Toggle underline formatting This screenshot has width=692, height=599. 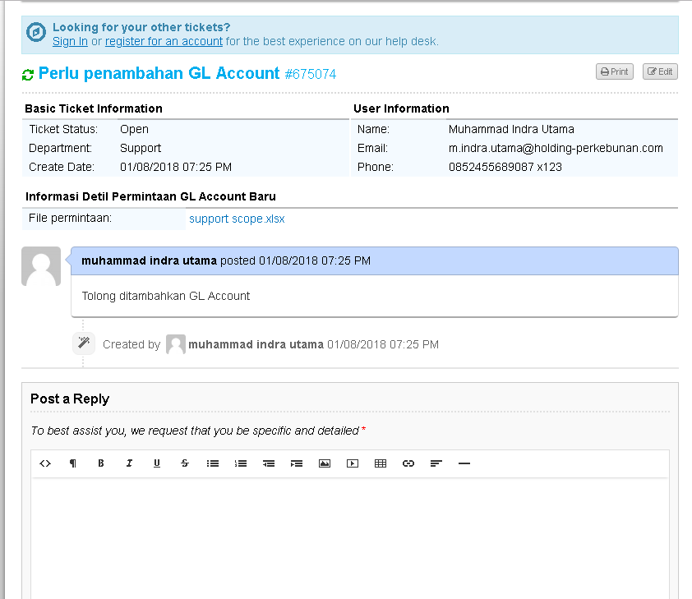(x=157, y=463)
